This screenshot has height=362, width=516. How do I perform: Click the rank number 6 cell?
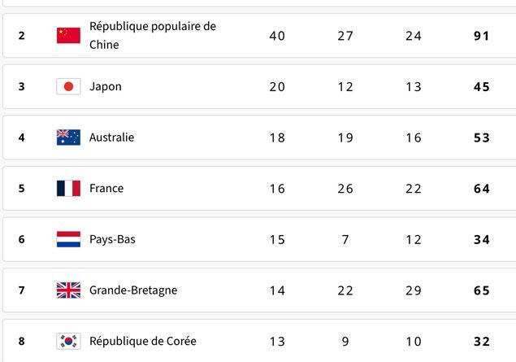(x=21, y=239)
